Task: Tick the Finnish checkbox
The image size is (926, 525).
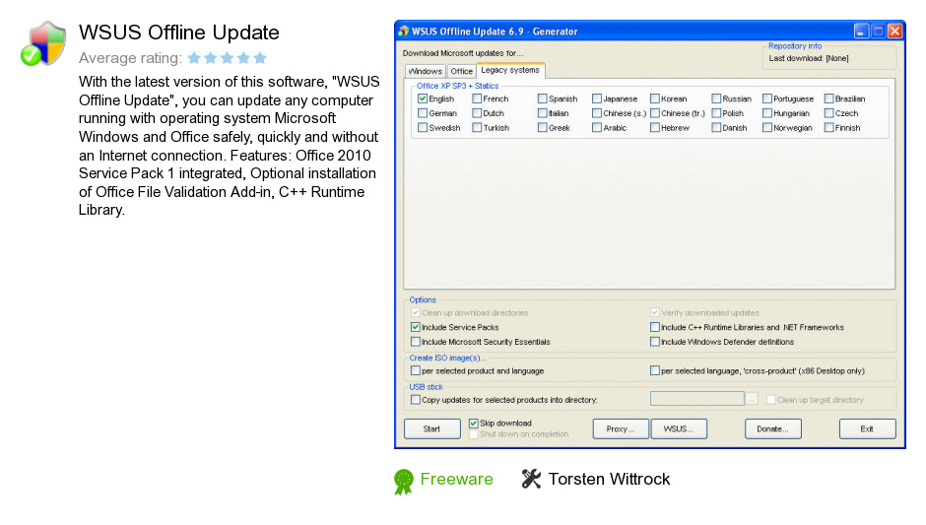Action: (x=828, y=127)
